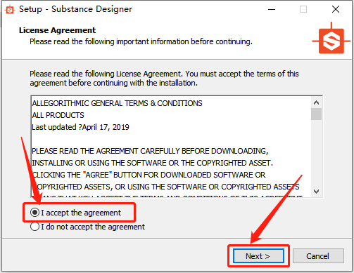The height and width of the screenshot is (273, 354).
Task: Click the license scrollbar thumb
Action: click(x=316, y=114)
